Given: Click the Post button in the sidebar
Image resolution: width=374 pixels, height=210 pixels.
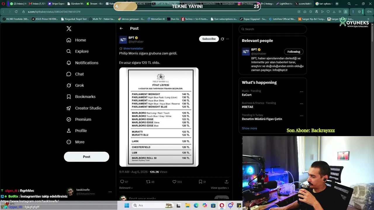Looking at the screenshot, I should click(x=86, y=157).
